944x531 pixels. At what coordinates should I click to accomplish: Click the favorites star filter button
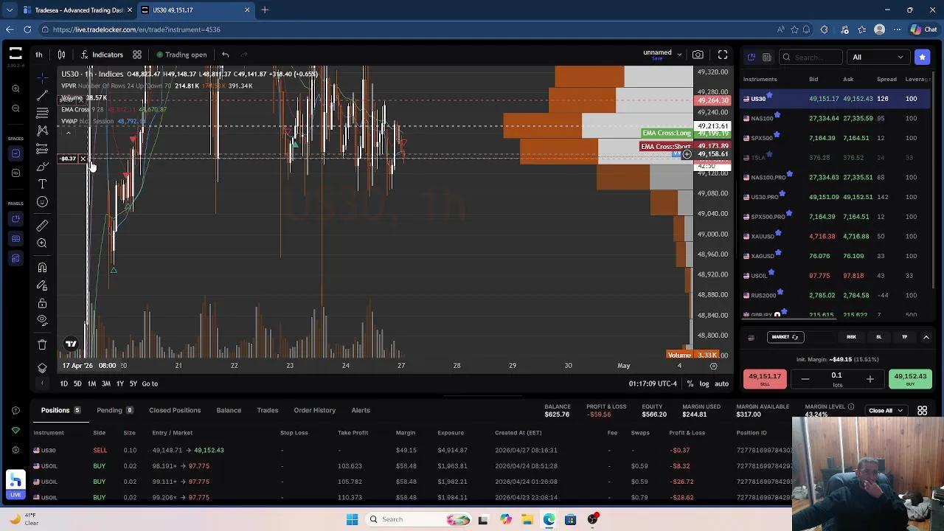922,57
